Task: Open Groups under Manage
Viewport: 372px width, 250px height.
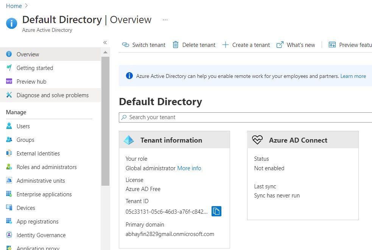Action: tap(50, 140)
